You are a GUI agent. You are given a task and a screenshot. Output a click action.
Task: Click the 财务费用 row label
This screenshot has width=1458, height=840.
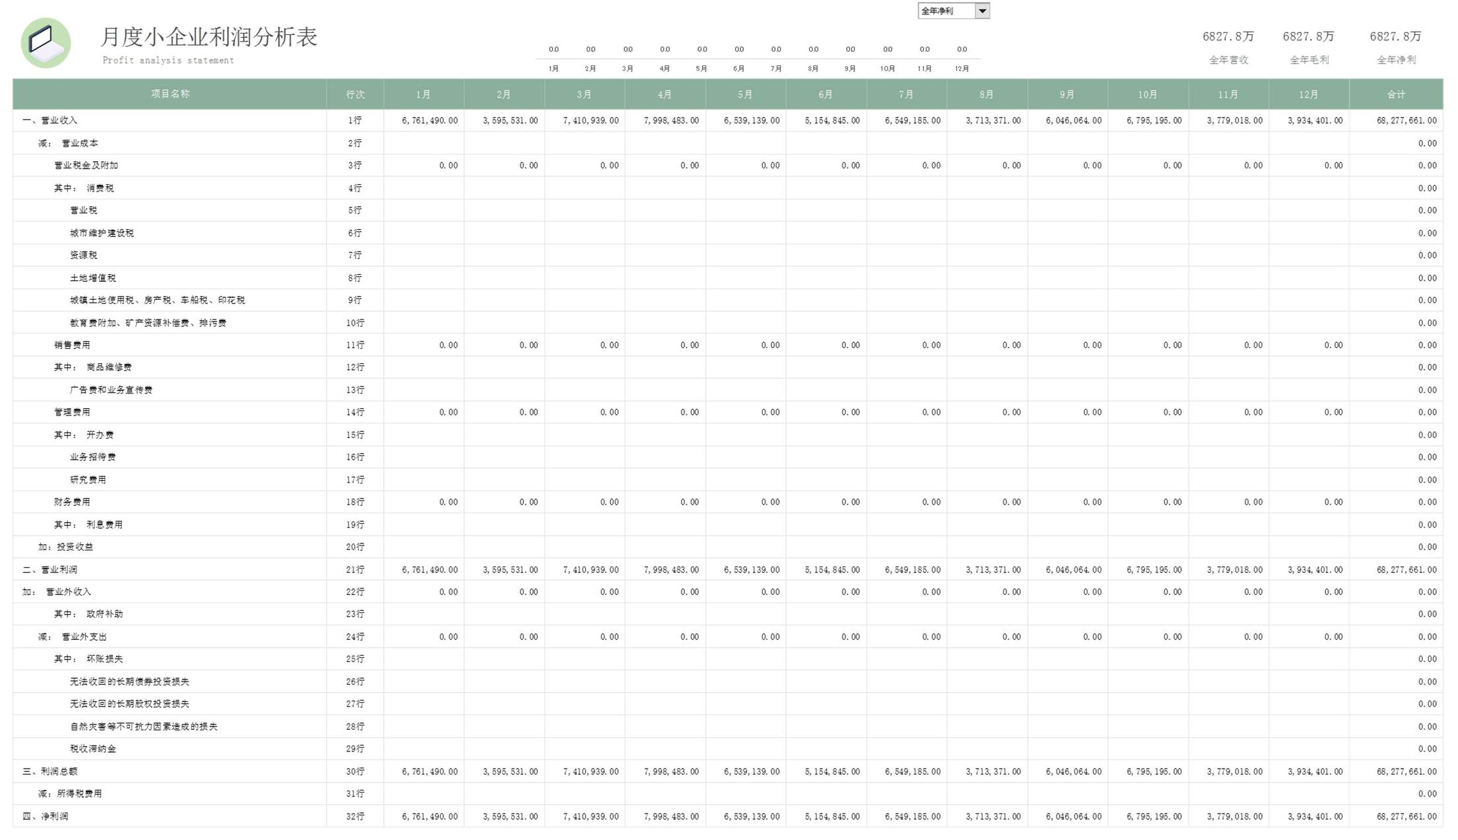pos(73,502)
